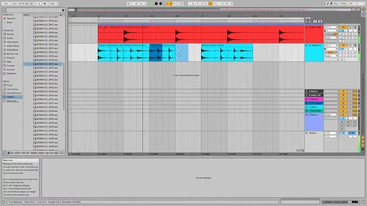
Task: Open red track Audio From dropdown
Action: [x=331, y=27]
